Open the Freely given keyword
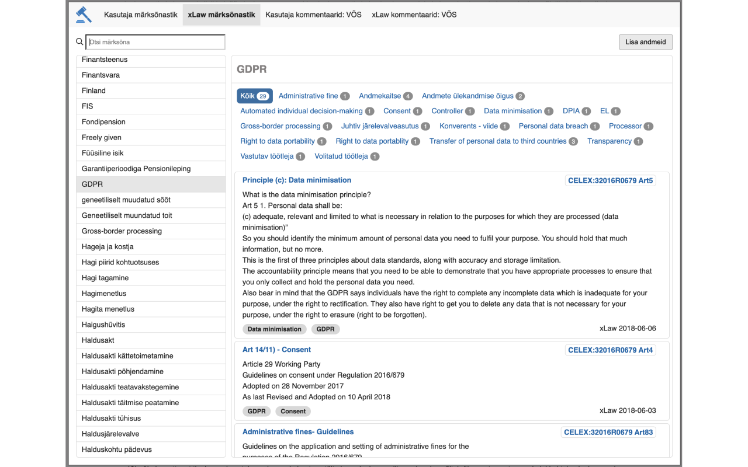Image resolution: width=748 pixels, height=467 pixels. pyautogui.click(x=151, y=138)
